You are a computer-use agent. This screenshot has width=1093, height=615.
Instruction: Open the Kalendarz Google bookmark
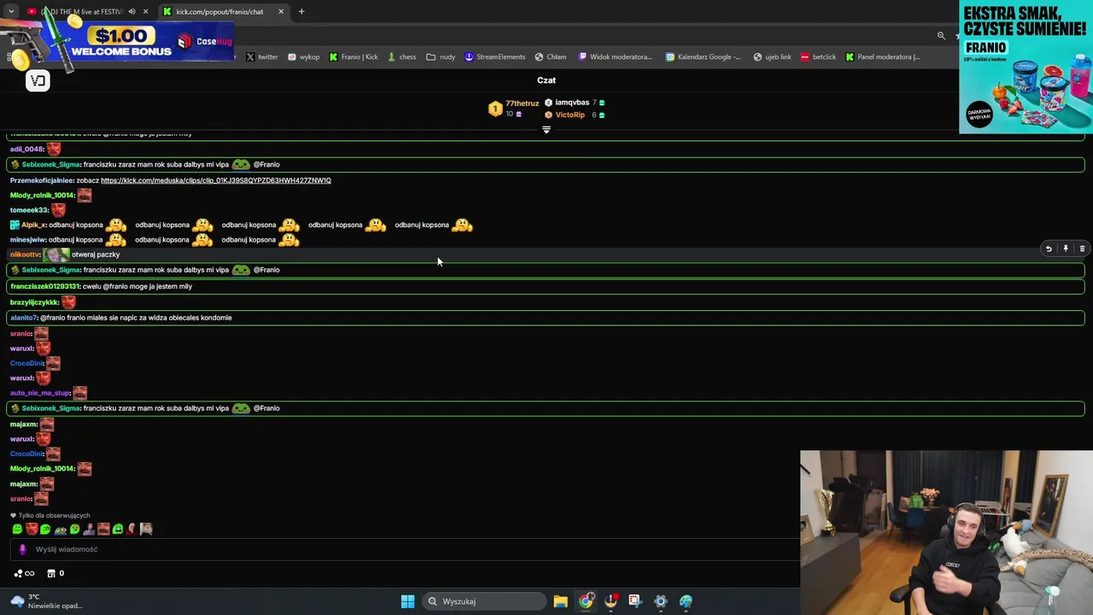coord(704,57)
